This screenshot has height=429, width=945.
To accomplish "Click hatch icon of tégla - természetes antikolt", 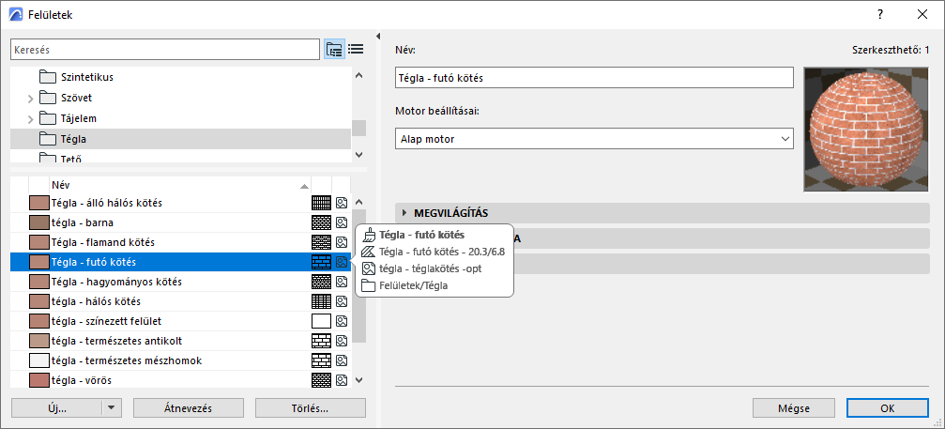I will (x=321, y=341).
